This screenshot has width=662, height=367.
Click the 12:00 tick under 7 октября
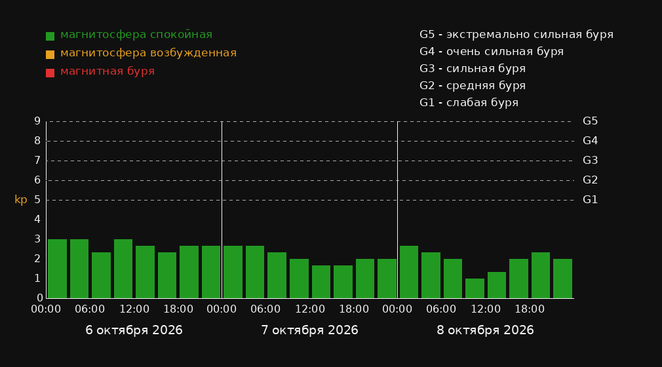click(310, 309)
